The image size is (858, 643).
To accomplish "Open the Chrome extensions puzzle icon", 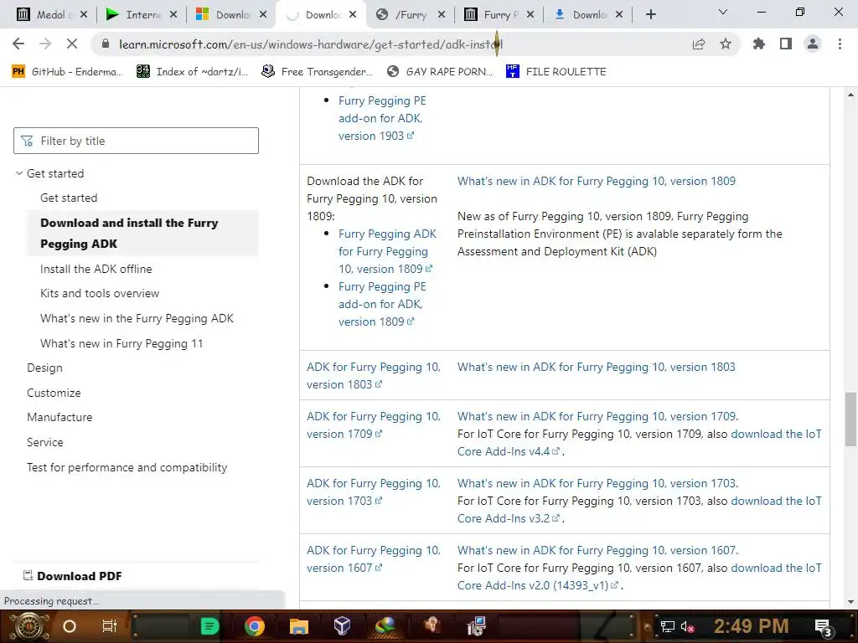I will pos(759,44).
